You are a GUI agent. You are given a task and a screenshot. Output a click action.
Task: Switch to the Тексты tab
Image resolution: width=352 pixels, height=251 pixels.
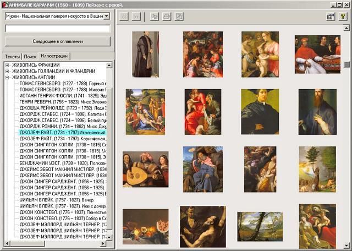click(x=12, y=57)
